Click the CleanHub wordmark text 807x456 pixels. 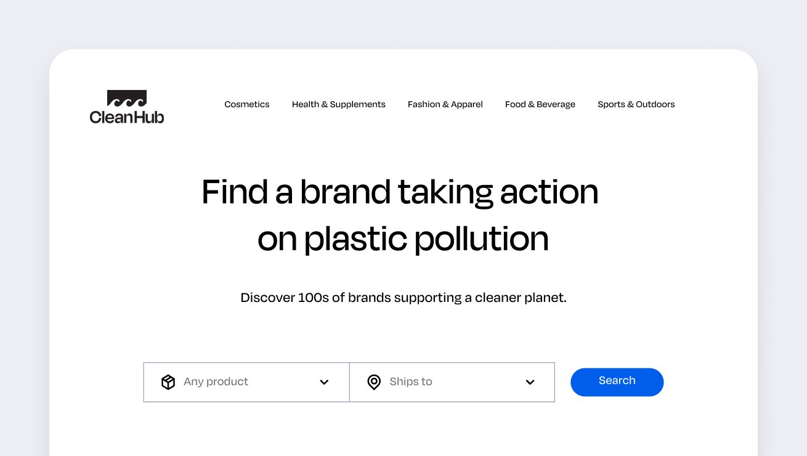(x=127, y=116)
